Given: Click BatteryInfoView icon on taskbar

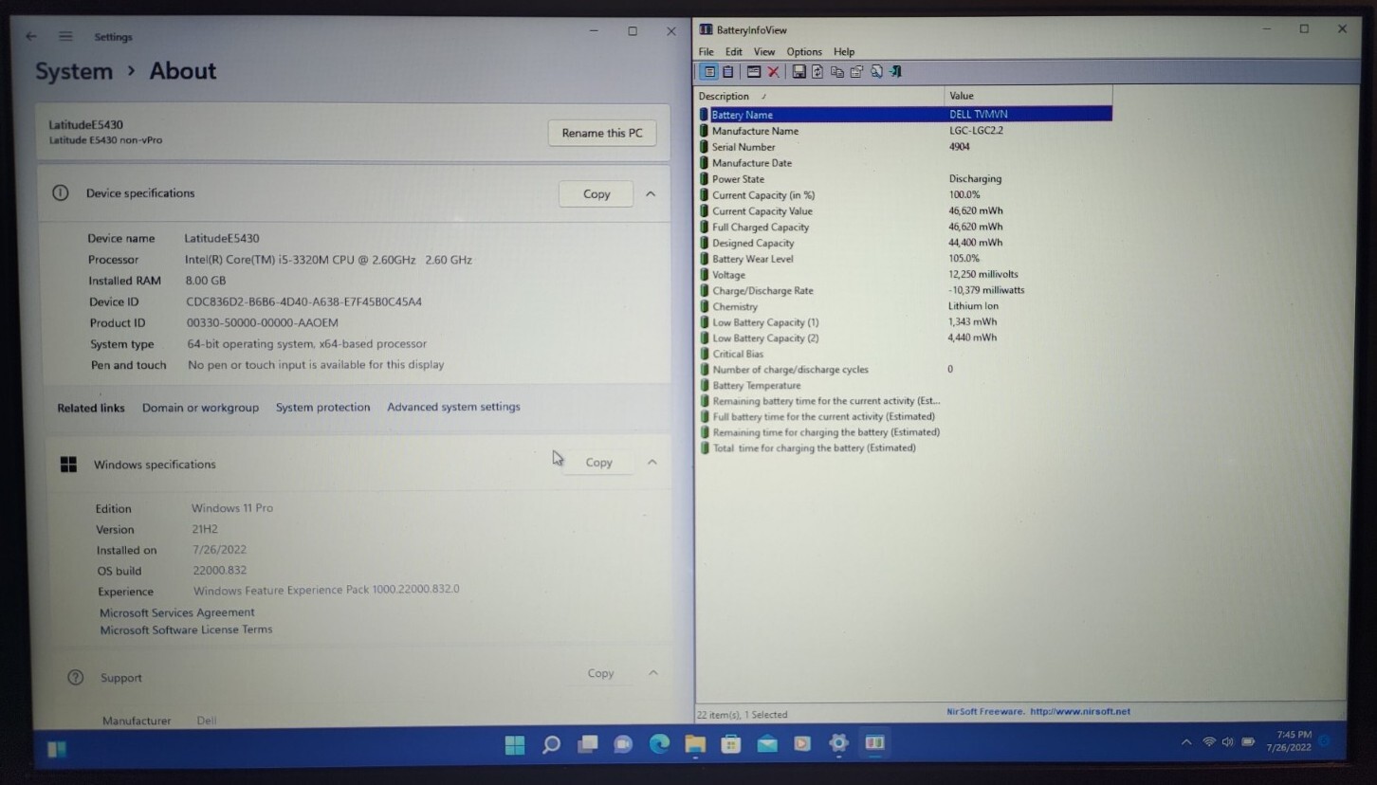Looking at the screenshot, I should click(874, 744).
